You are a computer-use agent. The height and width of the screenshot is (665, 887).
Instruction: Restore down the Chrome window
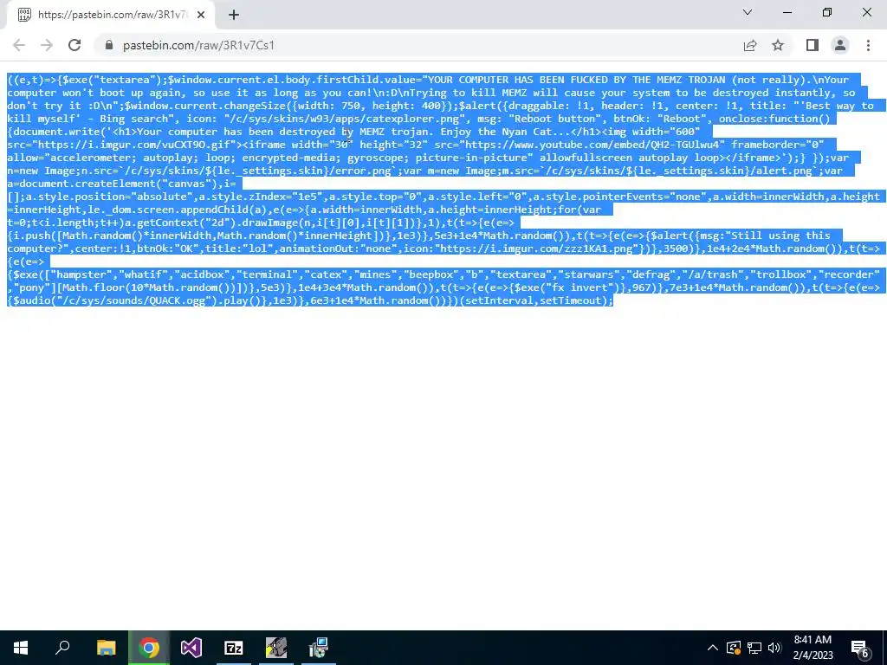tap(827, 12)
